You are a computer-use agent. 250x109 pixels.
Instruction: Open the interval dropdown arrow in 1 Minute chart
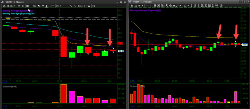click(x=188, y=6)
